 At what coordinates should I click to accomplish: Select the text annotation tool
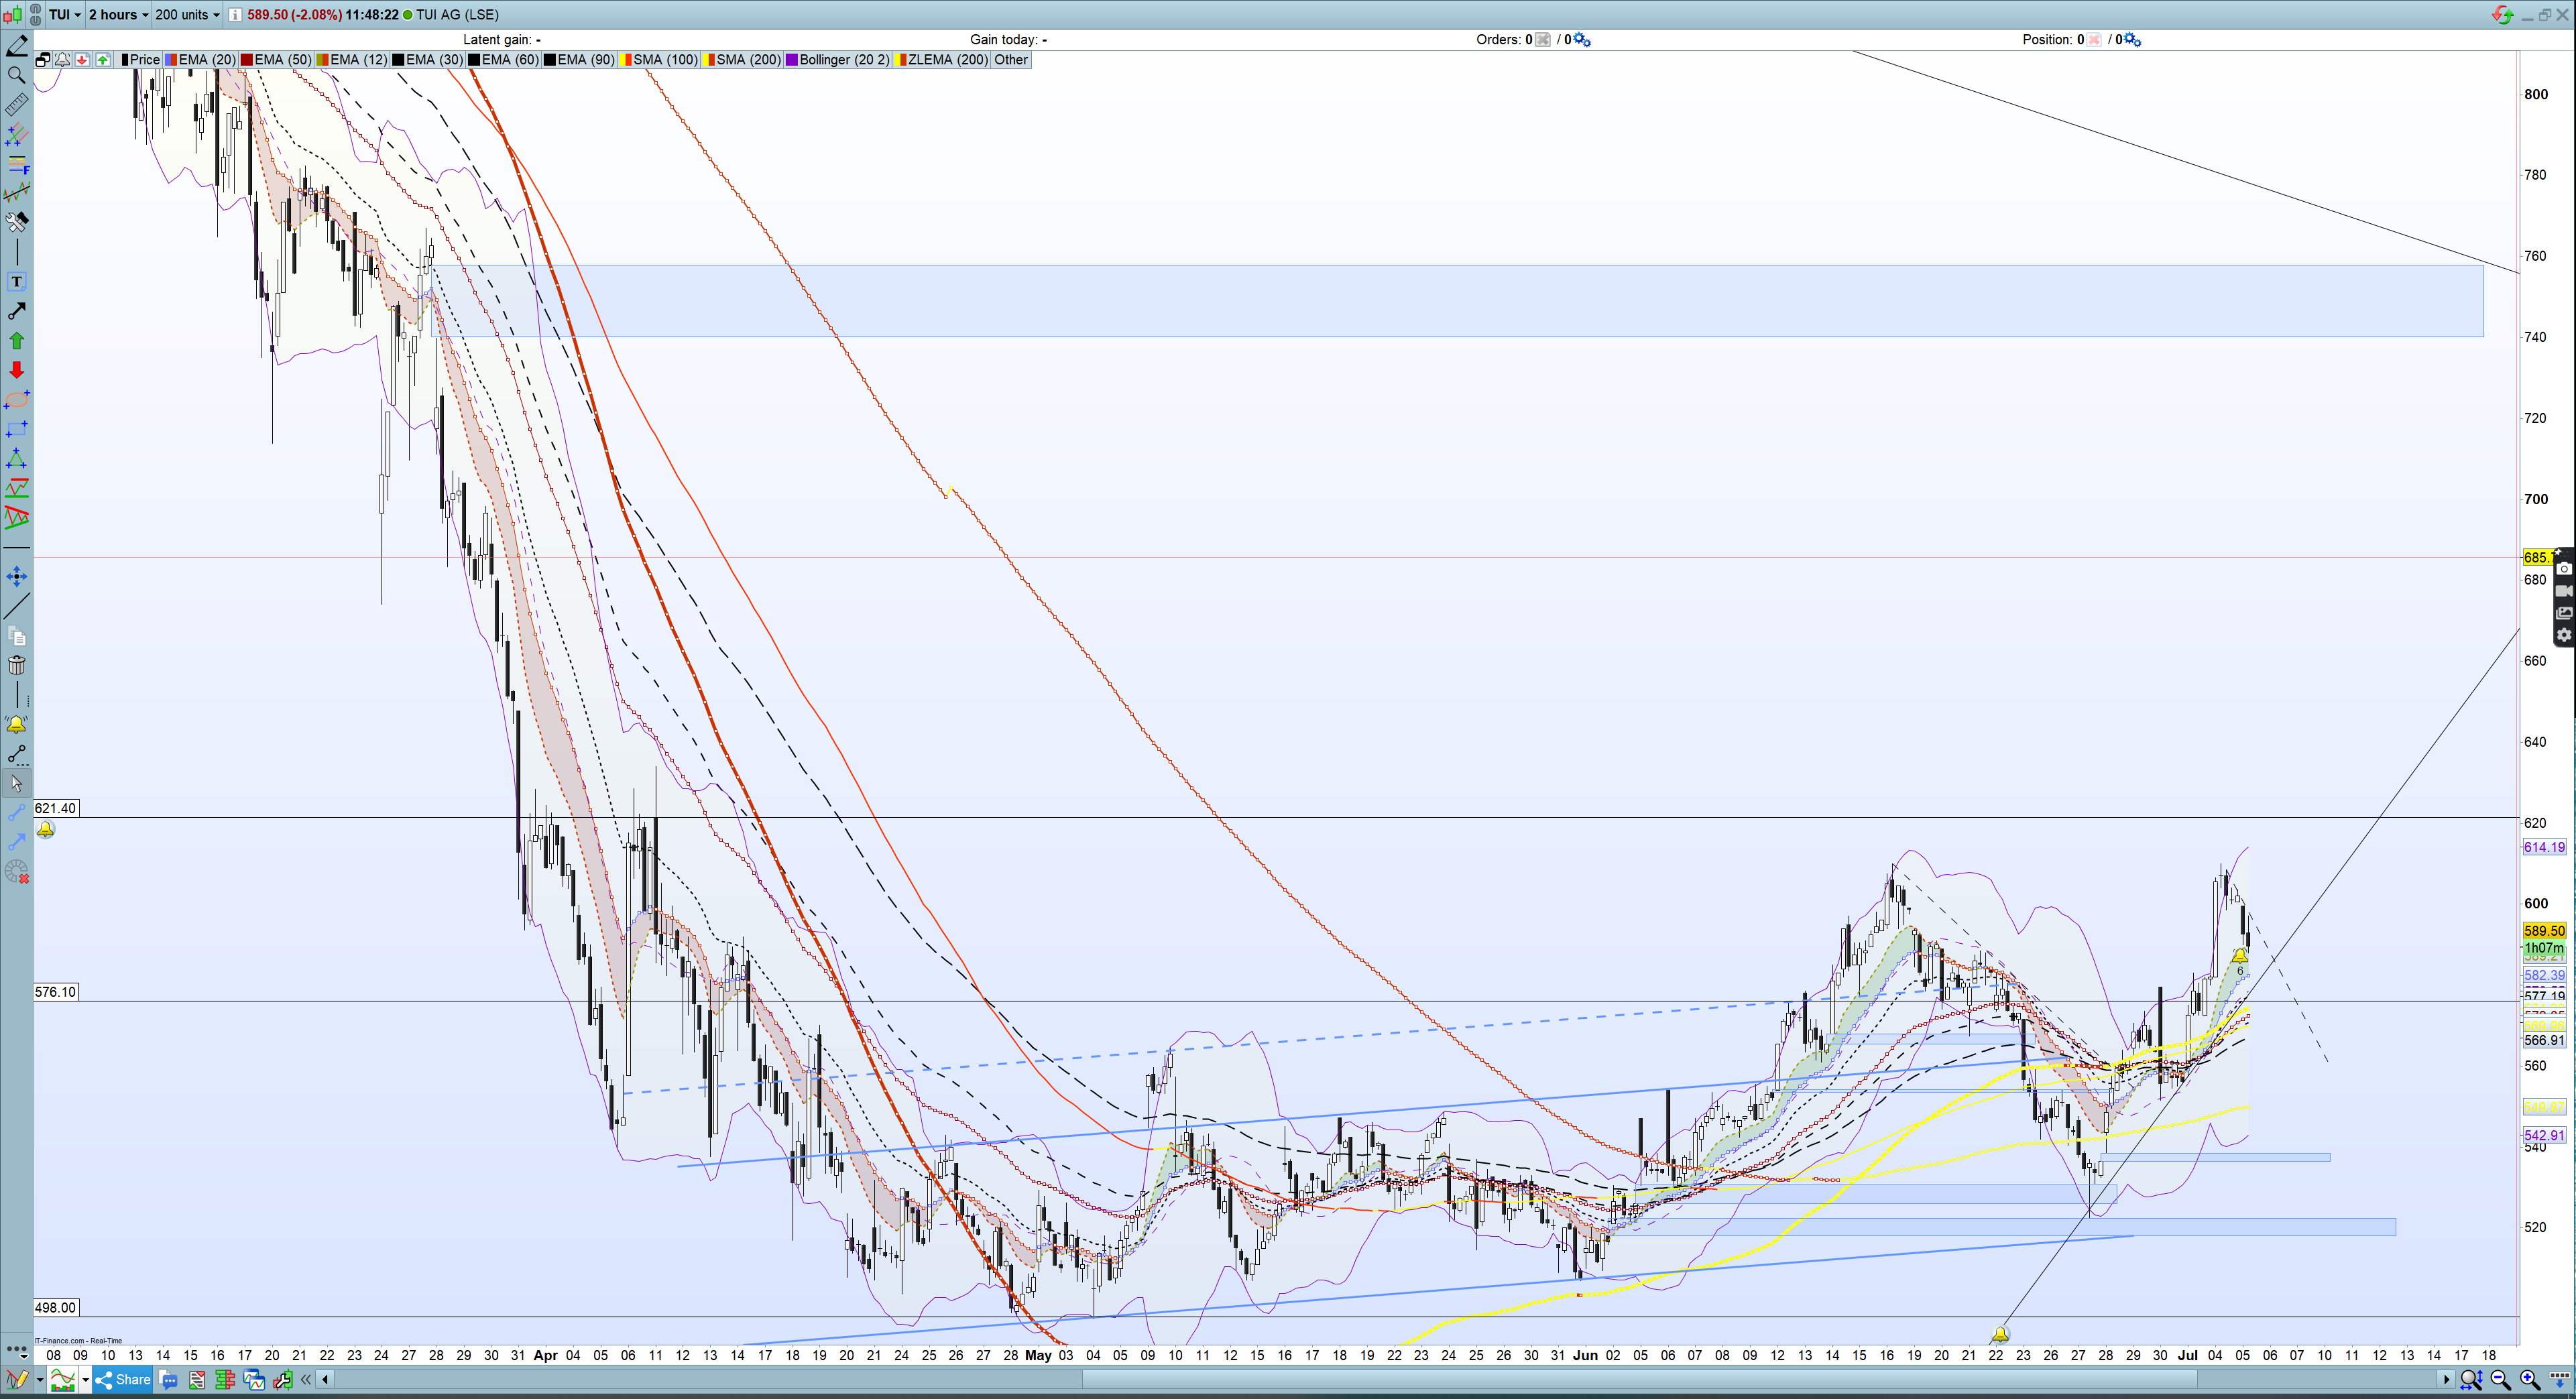click(x=16, y=282)
